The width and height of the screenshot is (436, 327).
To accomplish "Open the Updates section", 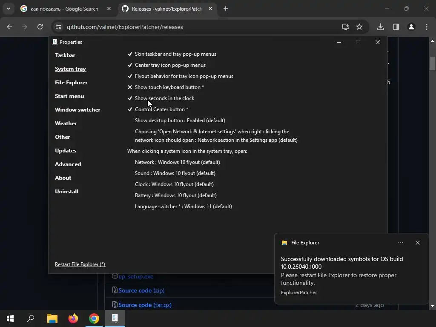I will pos(66,151).
